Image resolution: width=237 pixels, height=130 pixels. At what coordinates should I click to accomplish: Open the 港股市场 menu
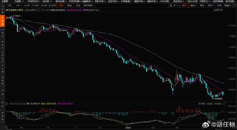point(139,1)
